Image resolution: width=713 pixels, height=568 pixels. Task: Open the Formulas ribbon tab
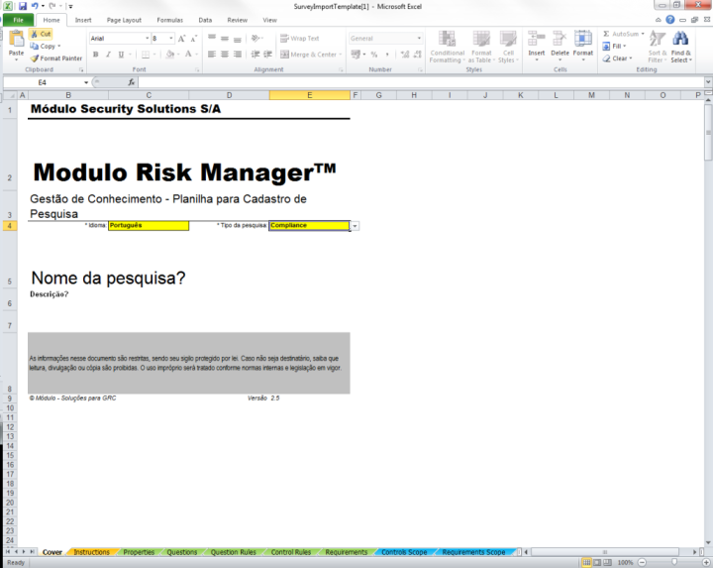pyautogui.click(x=170, y=20)
